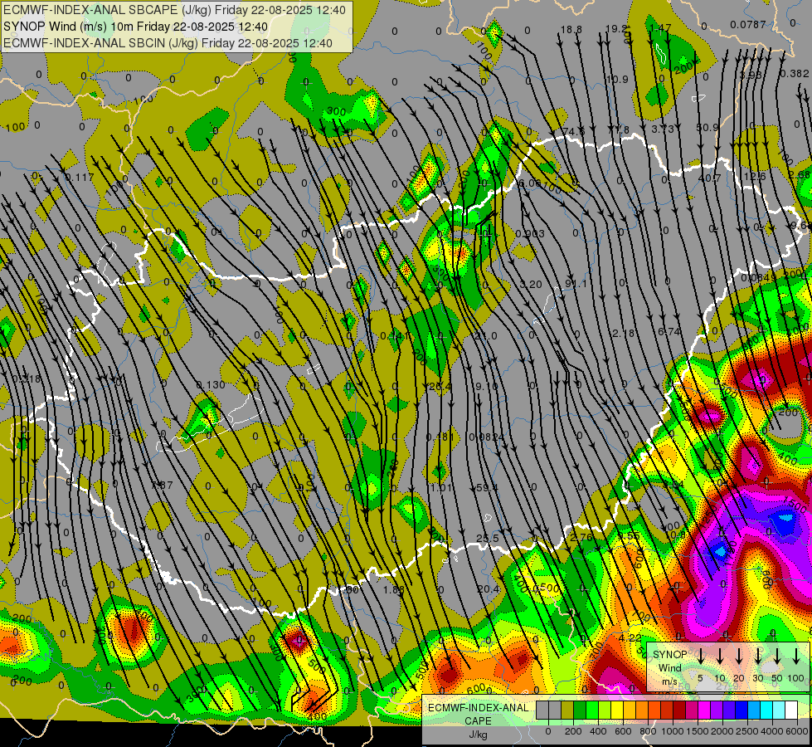Viewport: 812px width, 747px height.
Task: Click the 2.76 value on the map
Action: coord(581,537)
